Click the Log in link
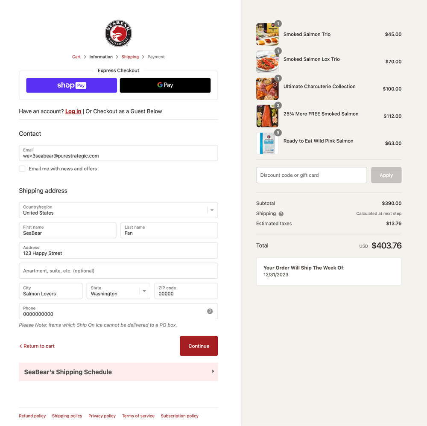The height and width of the screenshot is (426, 427). pyautogui.click(x=73, y=111)
